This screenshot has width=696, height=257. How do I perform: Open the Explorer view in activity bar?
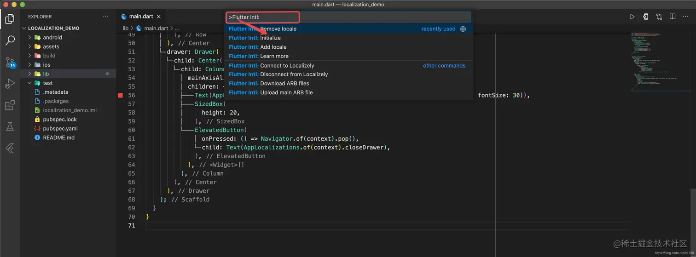coord(10,19)
